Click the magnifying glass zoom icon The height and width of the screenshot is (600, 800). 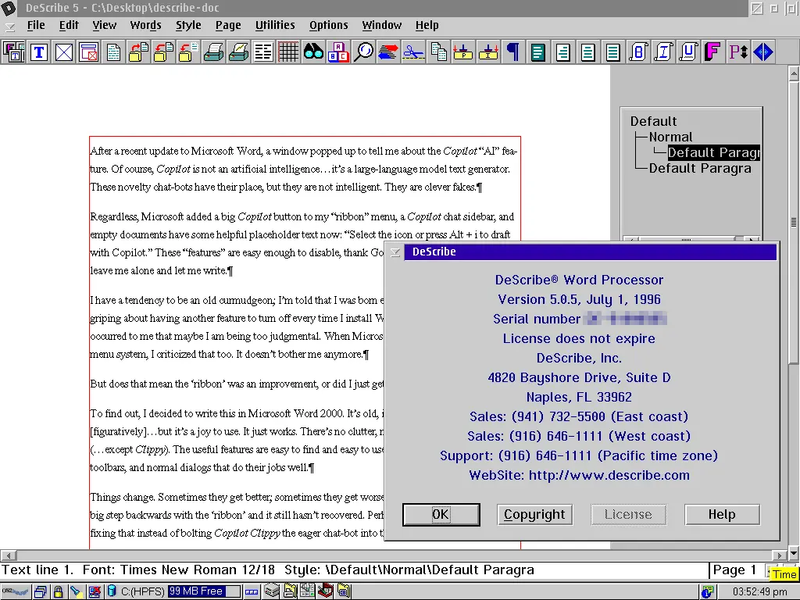pos(364,52)
